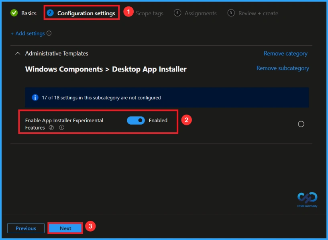Click the minus icon to remove the setting row
This screenshot has width=328, height=240.
point(301,124)
